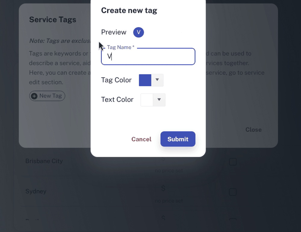The image size is (301, 232).
Task: Cancel the new tag creation
Action: click(141, 139)
